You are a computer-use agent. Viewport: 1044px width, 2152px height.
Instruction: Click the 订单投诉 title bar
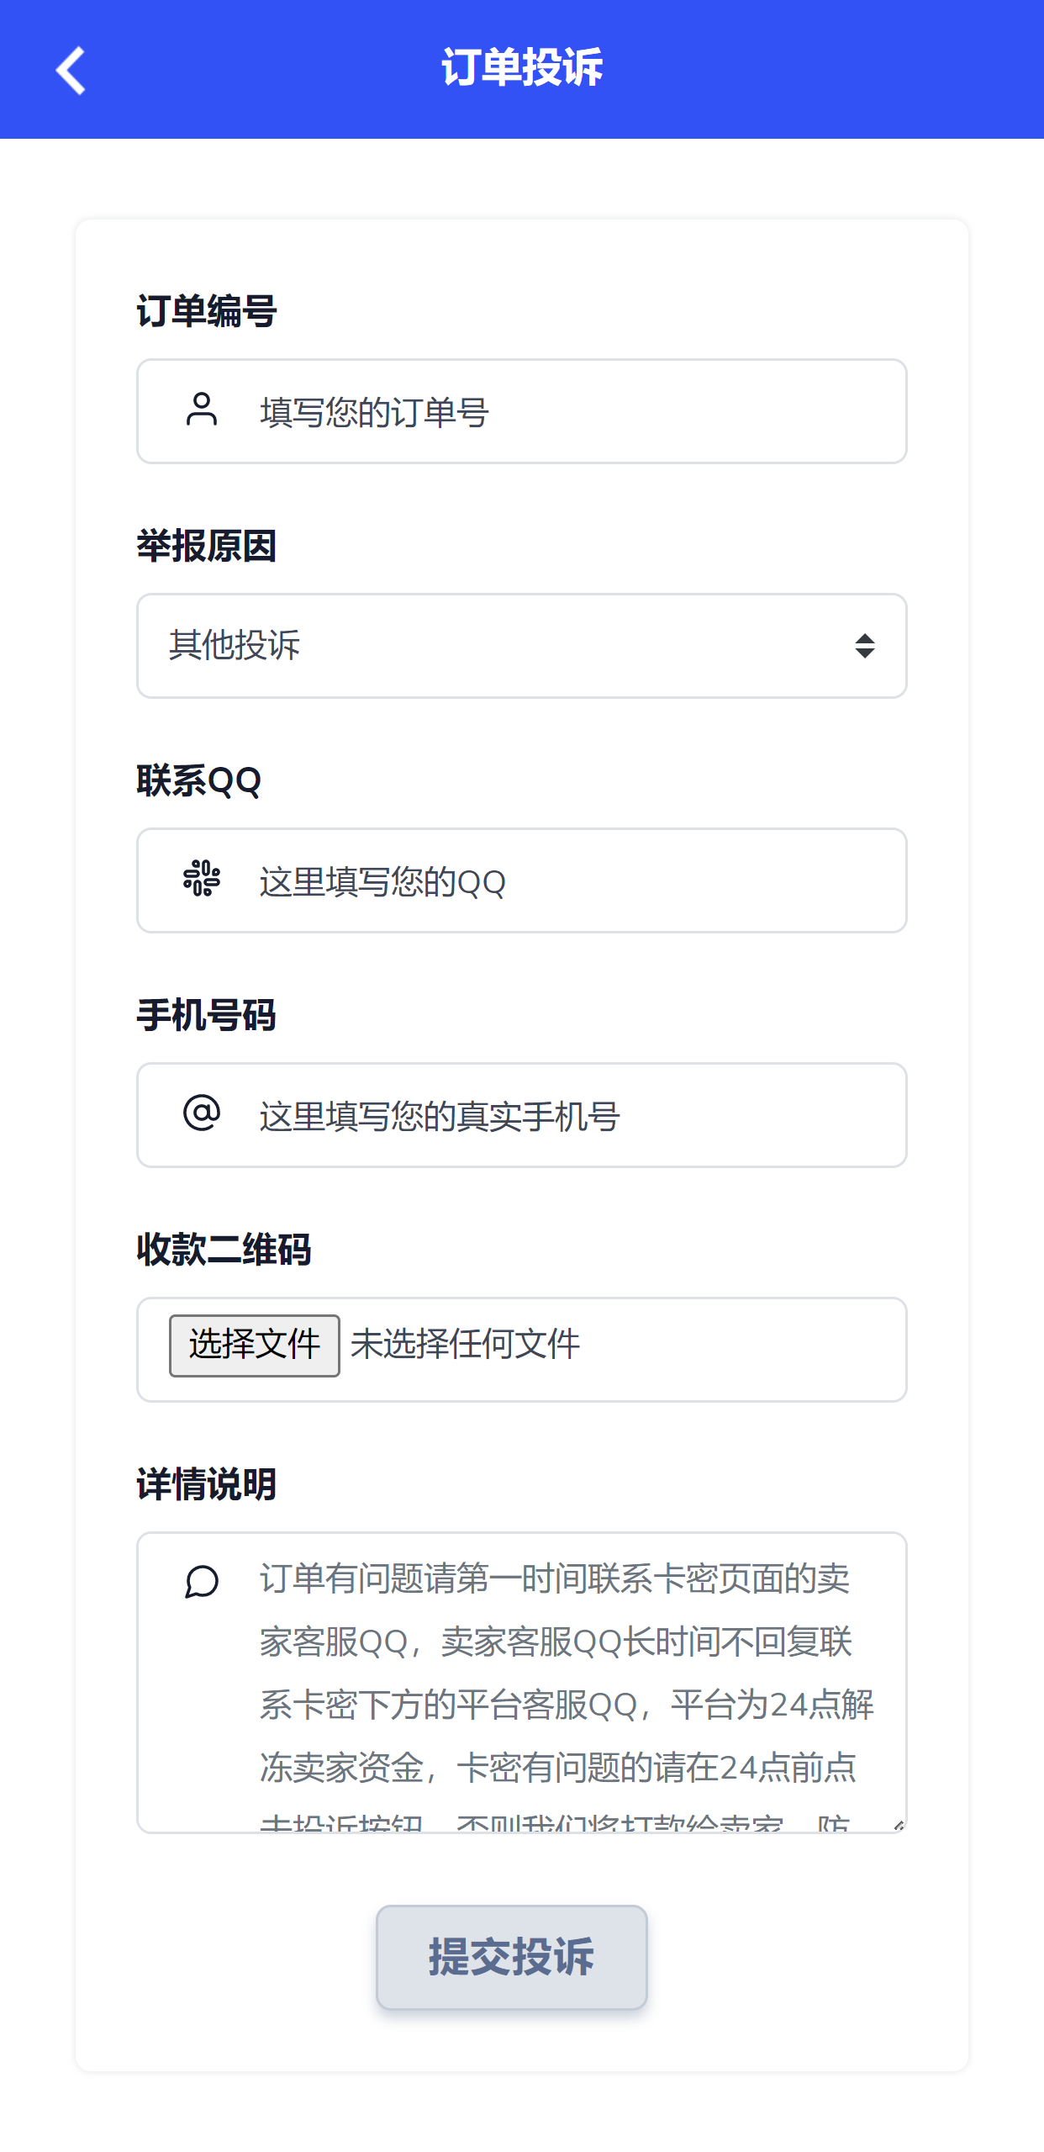tap(522, 69)
